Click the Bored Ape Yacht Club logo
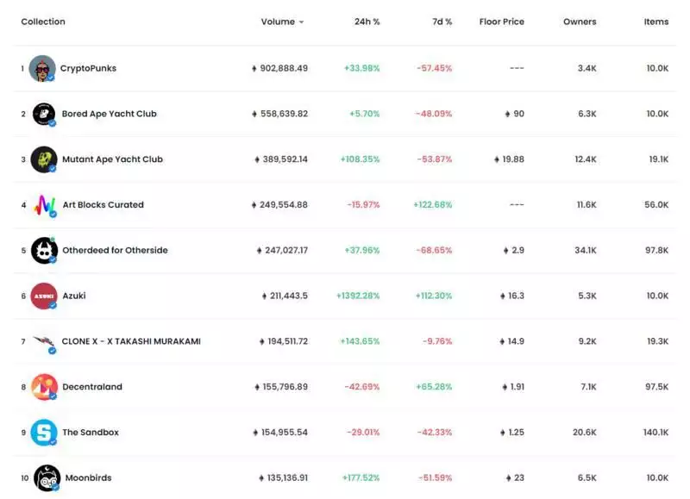690x499 pixels. [x=44, y=114]
